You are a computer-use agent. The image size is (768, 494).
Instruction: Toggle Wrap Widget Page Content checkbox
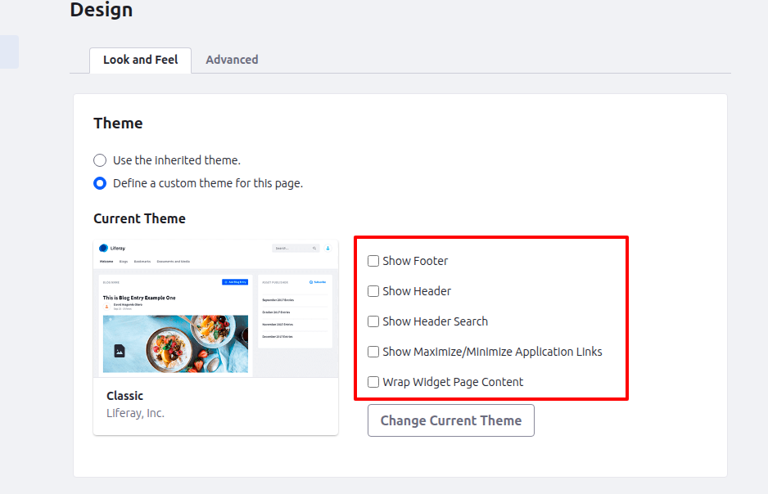click(x=373, y=382)
